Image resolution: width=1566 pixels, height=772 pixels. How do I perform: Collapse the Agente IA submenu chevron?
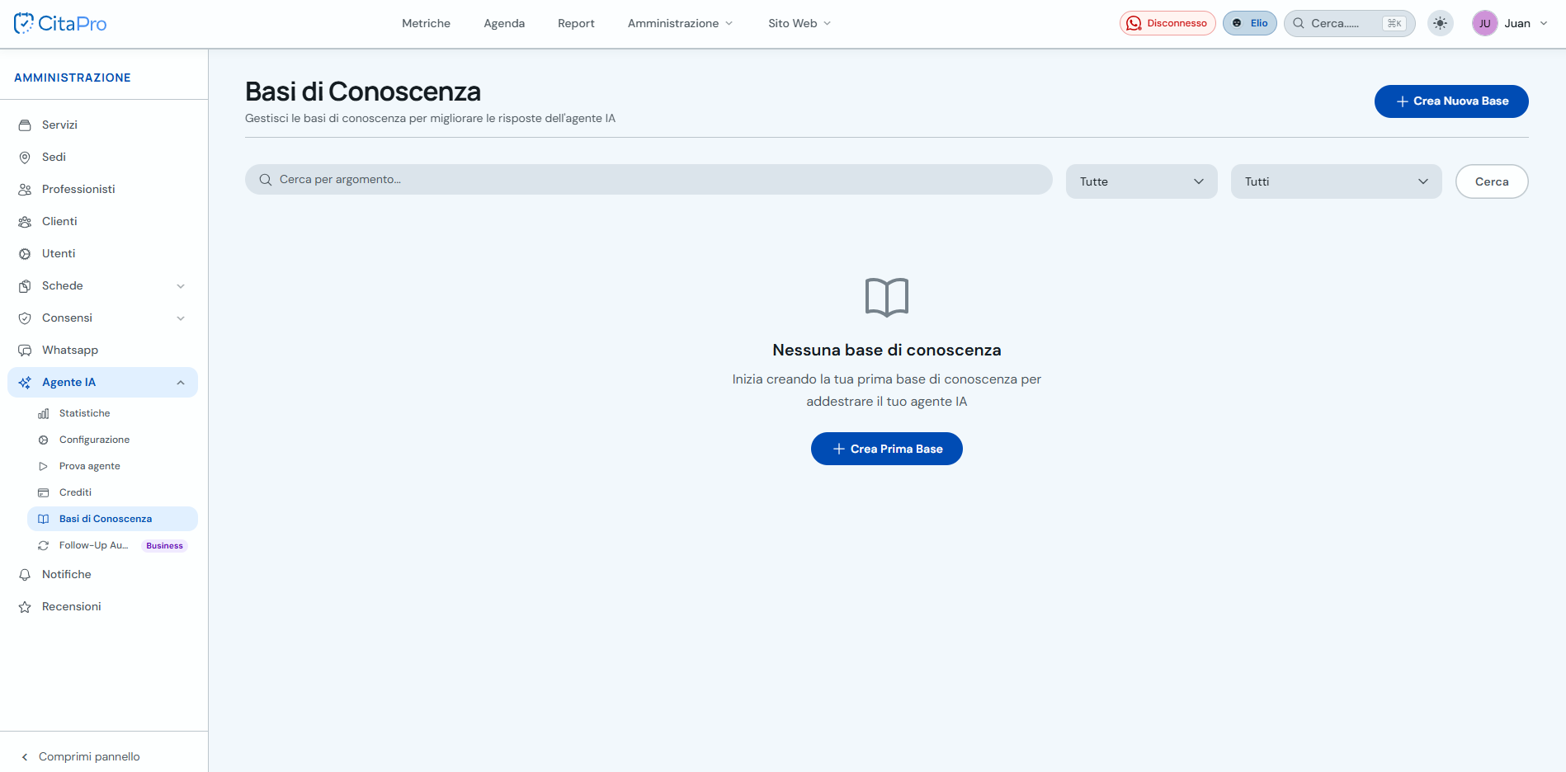pyautogui.click(x=181, y=383)
